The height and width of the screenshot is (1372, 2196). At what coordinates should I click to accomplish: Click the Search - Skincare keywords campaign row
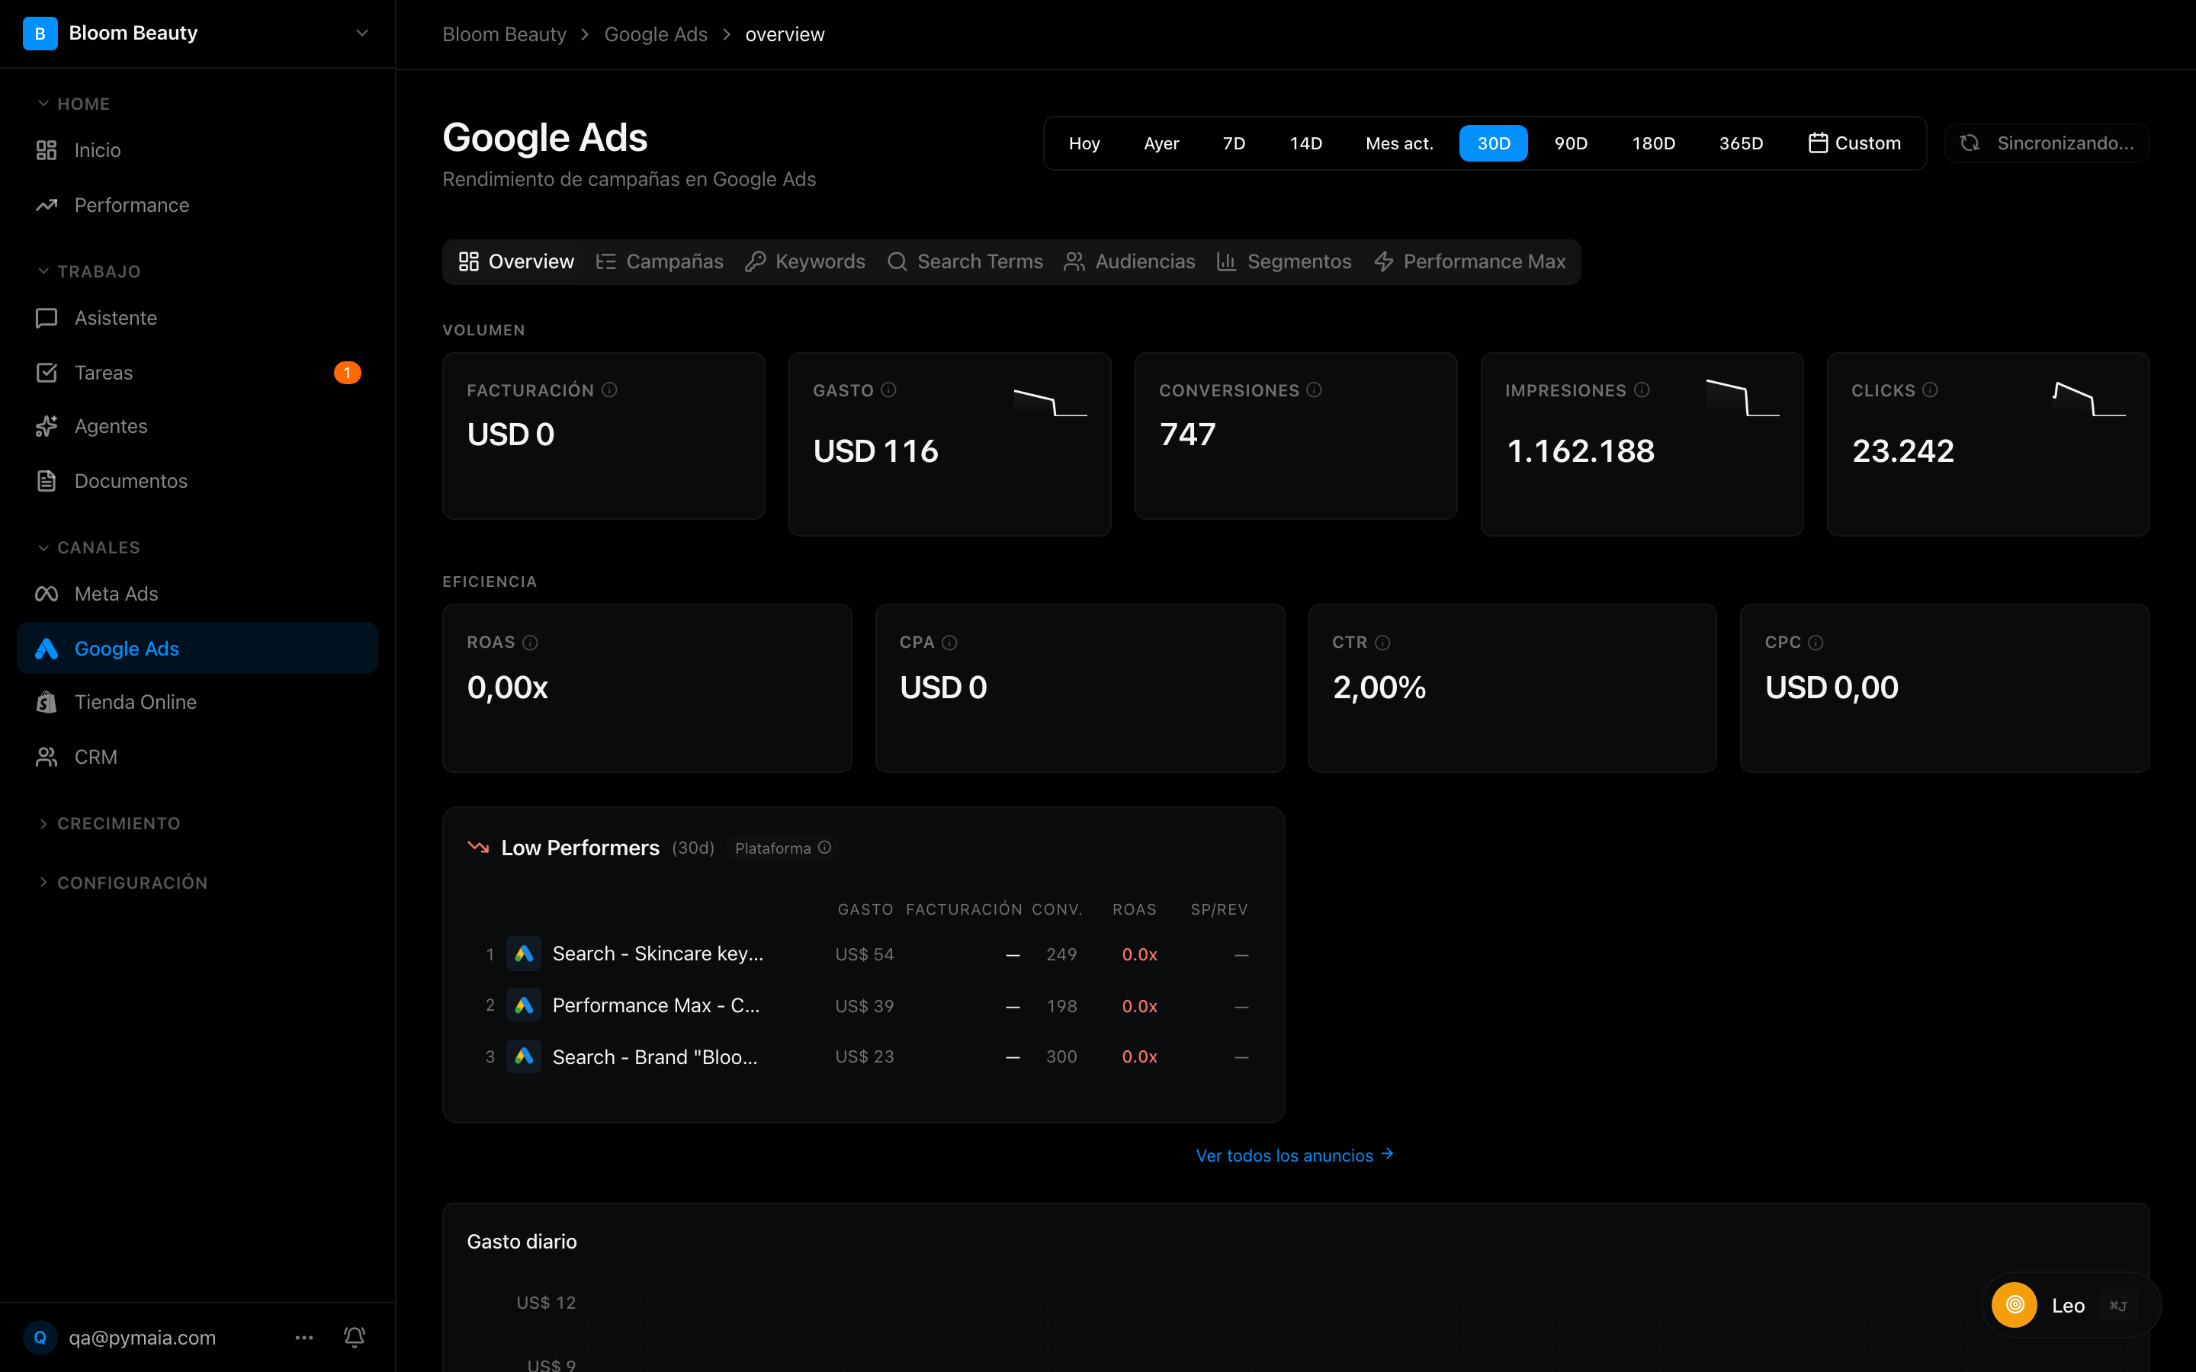[864, 954]
